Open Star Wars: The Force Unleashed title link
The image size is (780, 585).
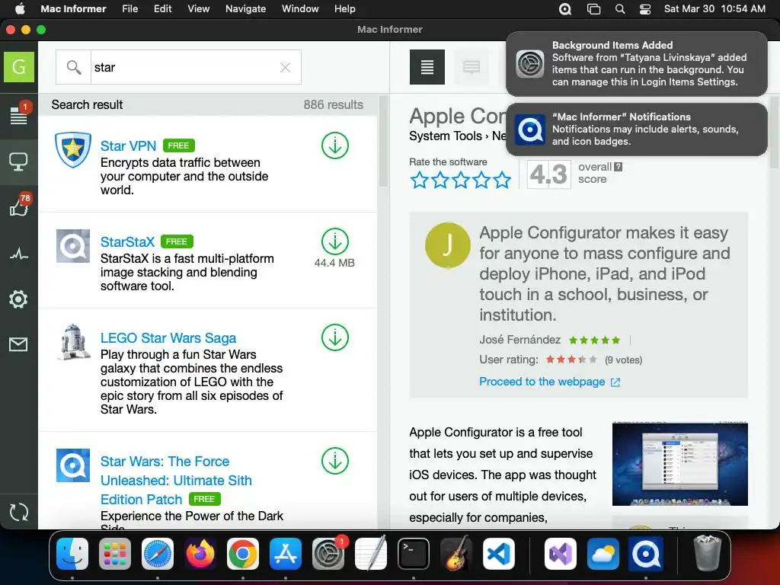pos(176,480)
